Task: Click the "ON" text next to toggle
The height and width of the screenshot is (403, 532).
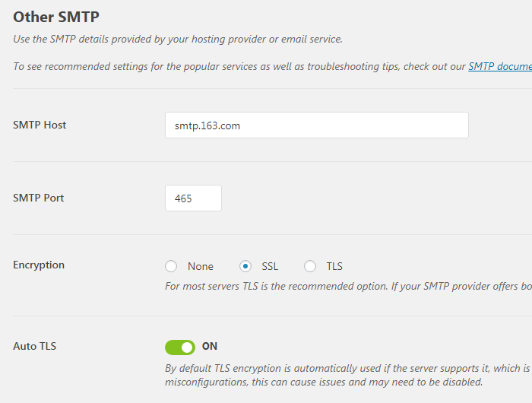Action: pos(210,347)
